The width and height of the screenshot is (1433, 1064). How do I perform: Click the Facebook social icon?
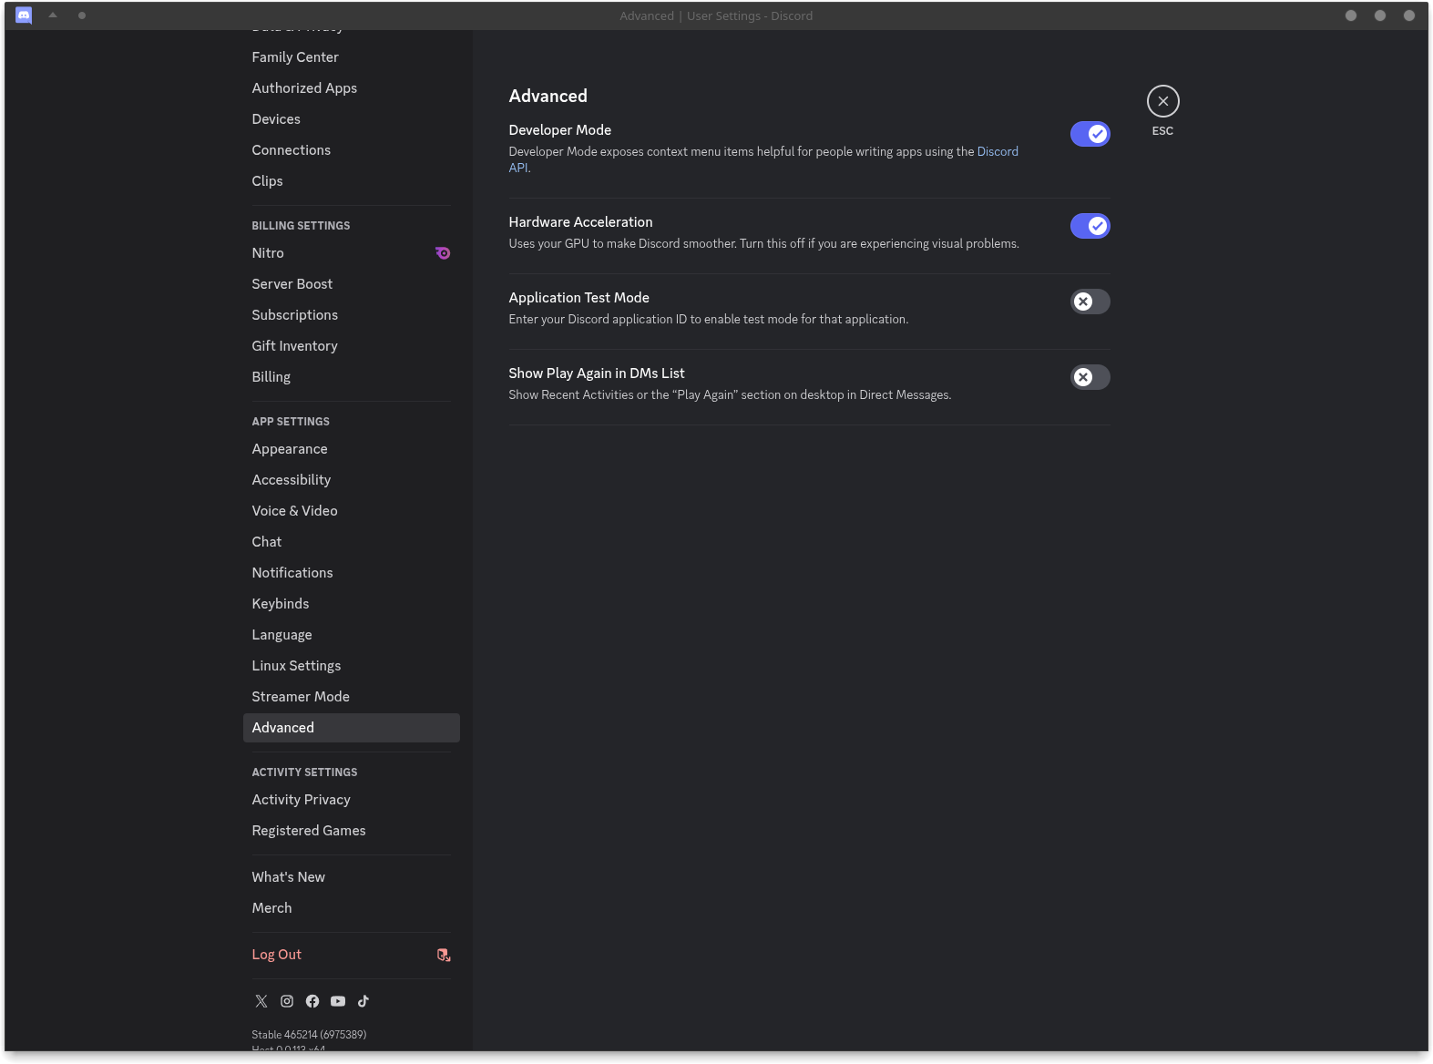pos(312,1001)
